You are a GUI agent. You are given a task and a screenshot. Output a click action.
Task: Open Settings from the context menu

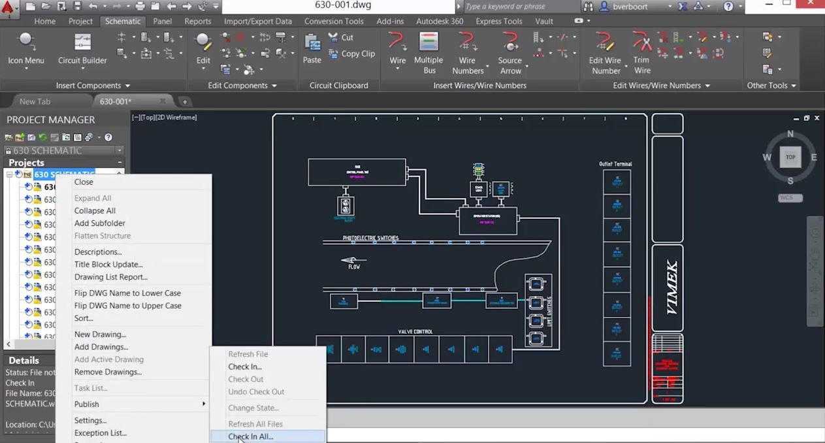coord(90,420)
